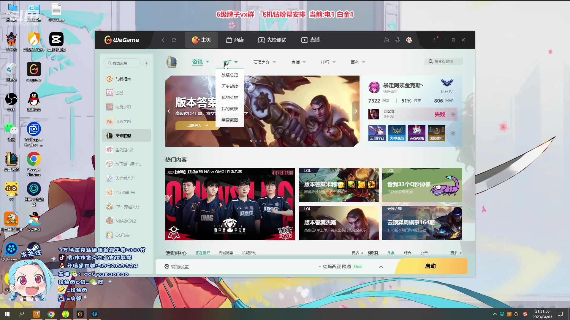Go to previous banner slide

pos(169,111)
